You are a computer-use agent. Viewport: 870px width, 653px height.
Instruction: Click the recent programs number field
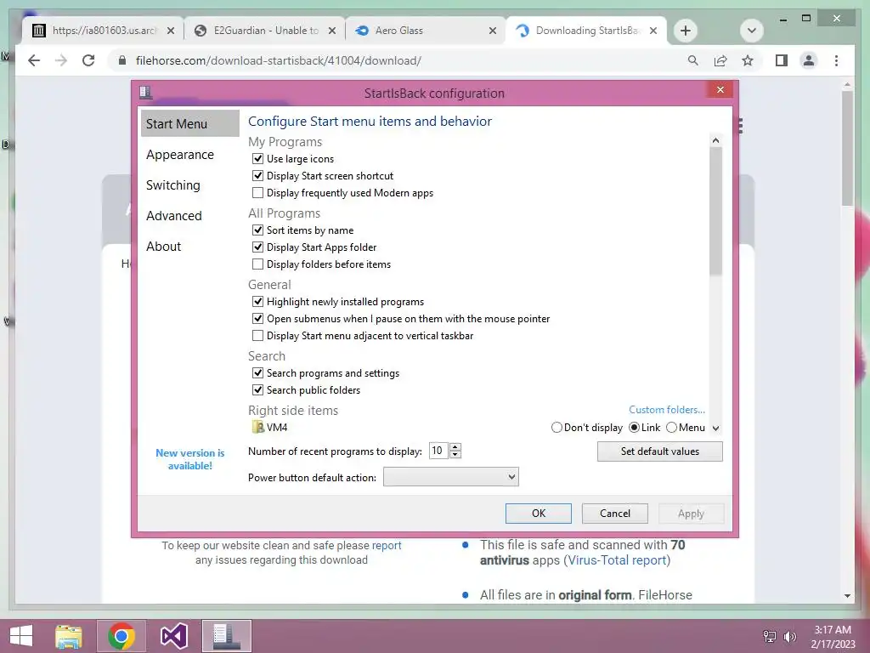click(439, 451)
